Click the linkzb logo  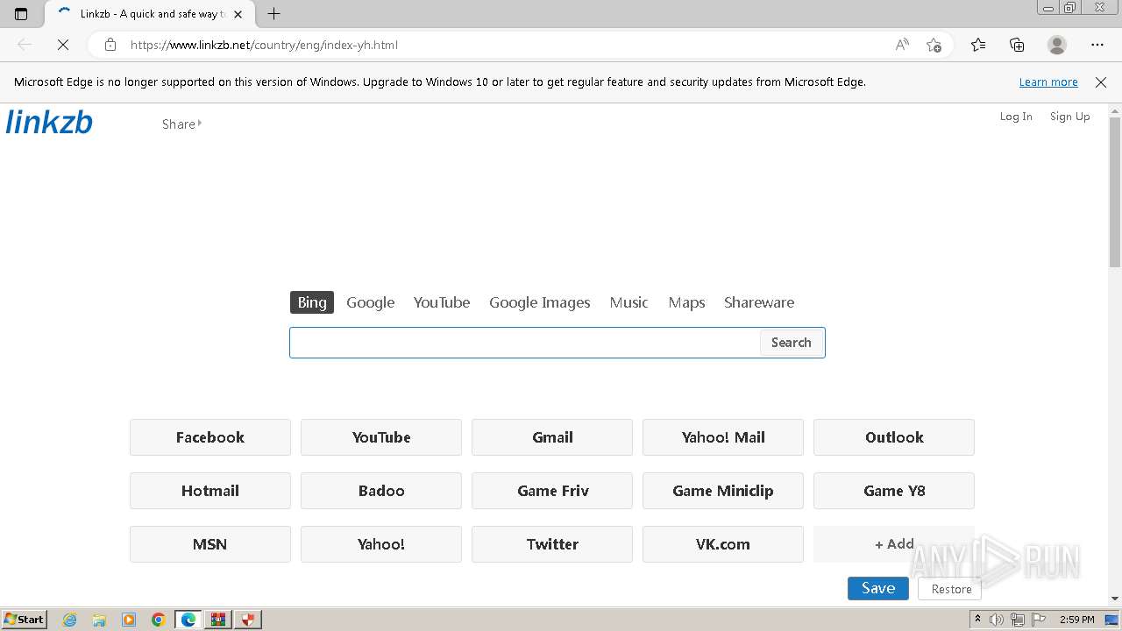(49, 122)
